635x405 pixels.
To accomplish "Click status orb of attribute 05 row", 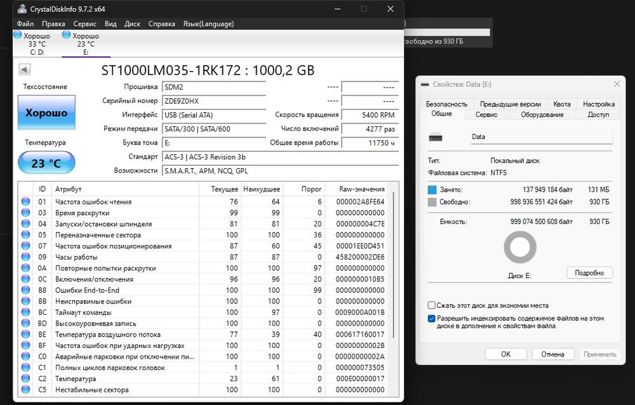I will (25, 234).
